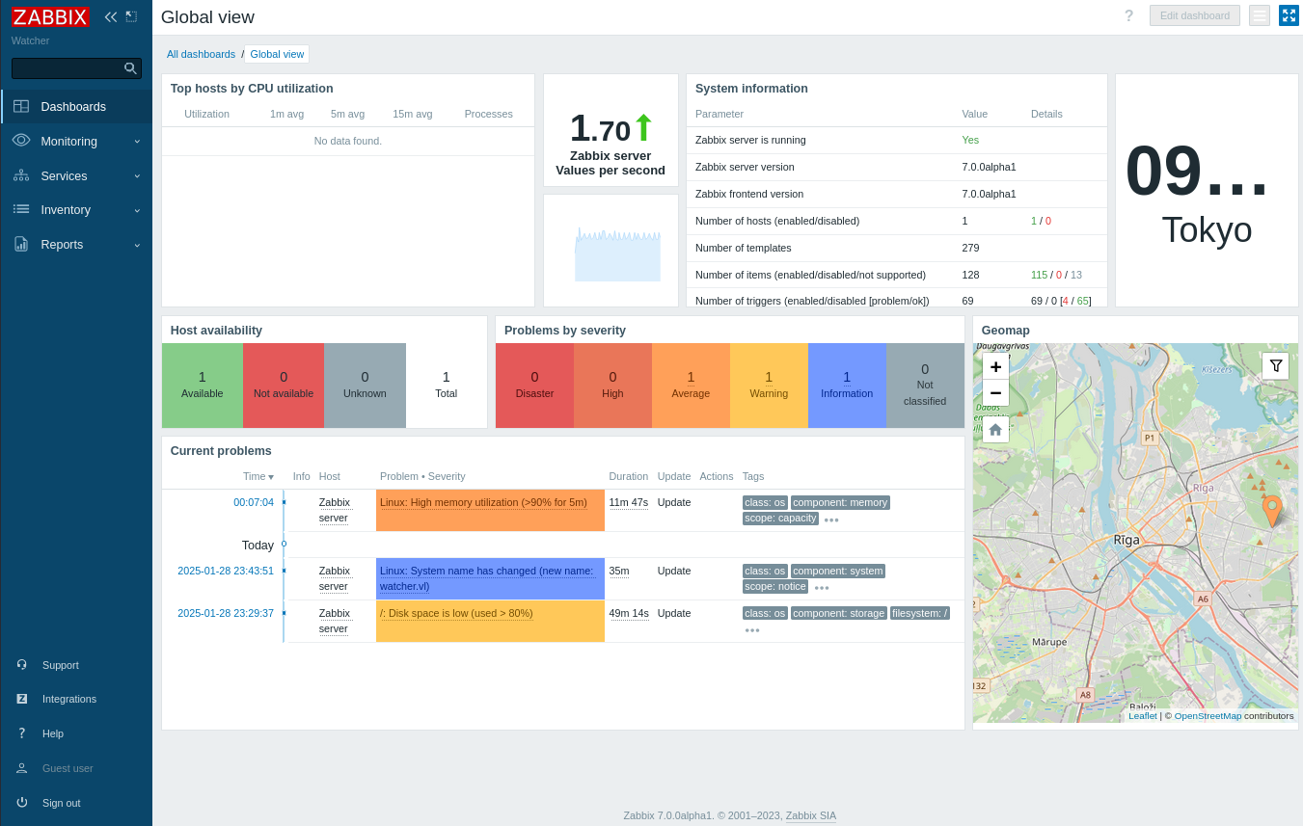The width and height of the screenshot is (1303, 826).
Task: Click the Information severity blue block
Action: [847, 386]
